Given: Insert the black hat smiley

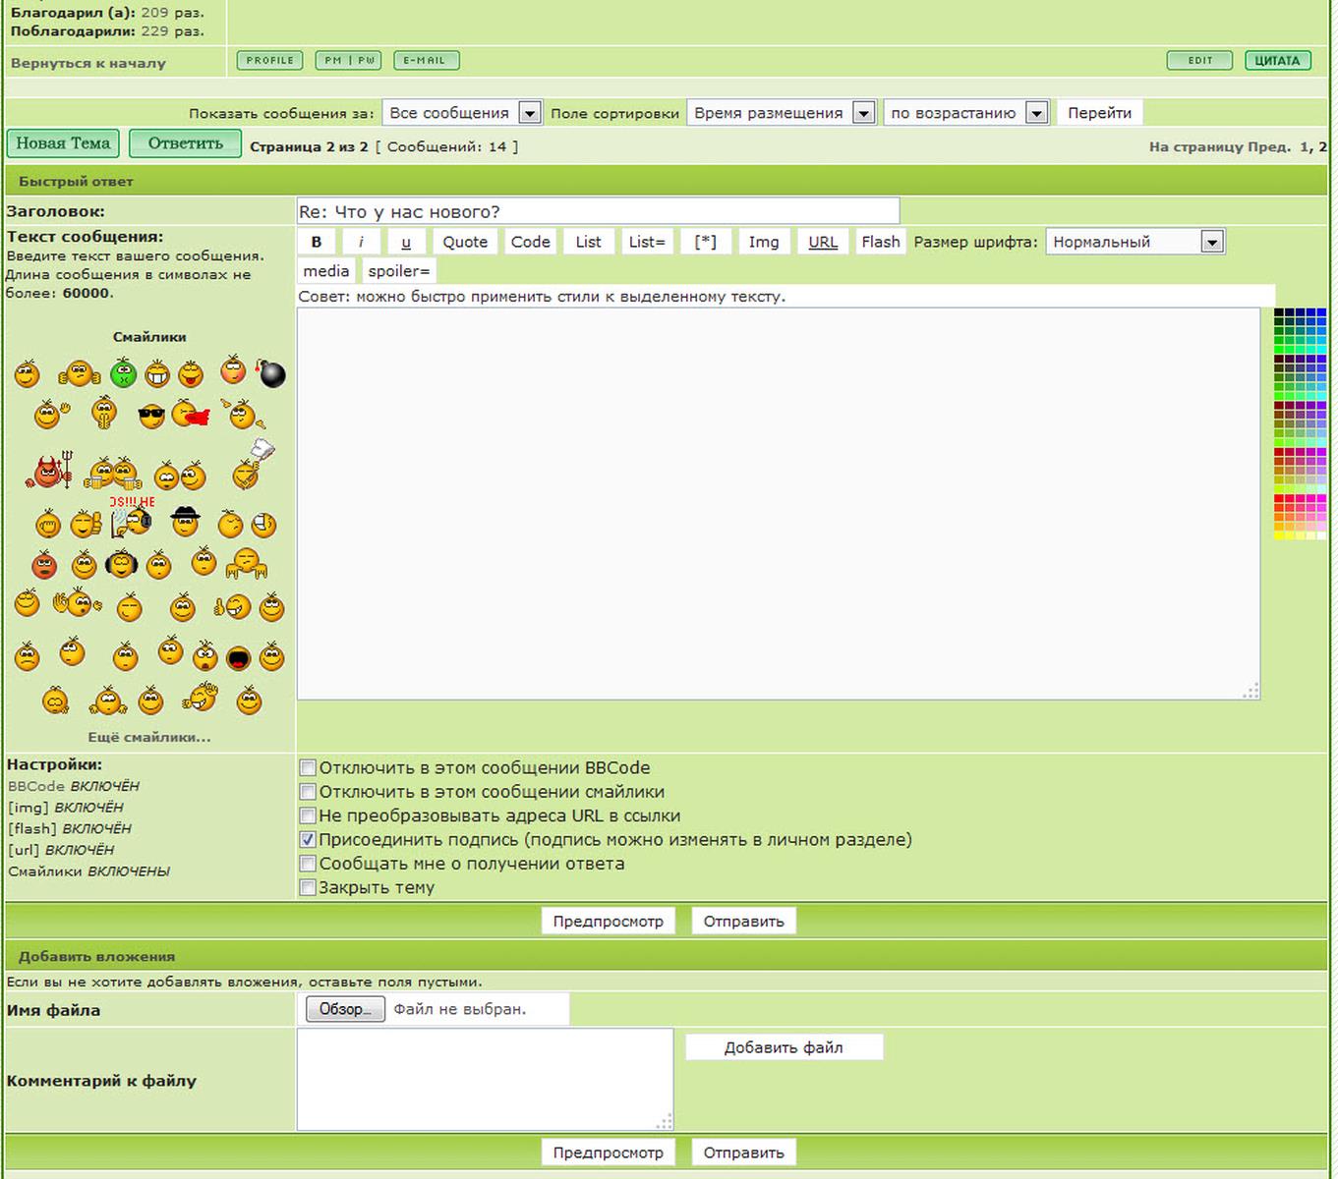Looking at the screenshot, I should tap(185, 521).
